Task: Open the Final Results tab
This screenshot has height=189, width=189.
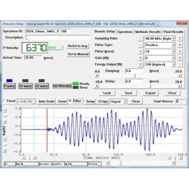Action: coord(173,32)
